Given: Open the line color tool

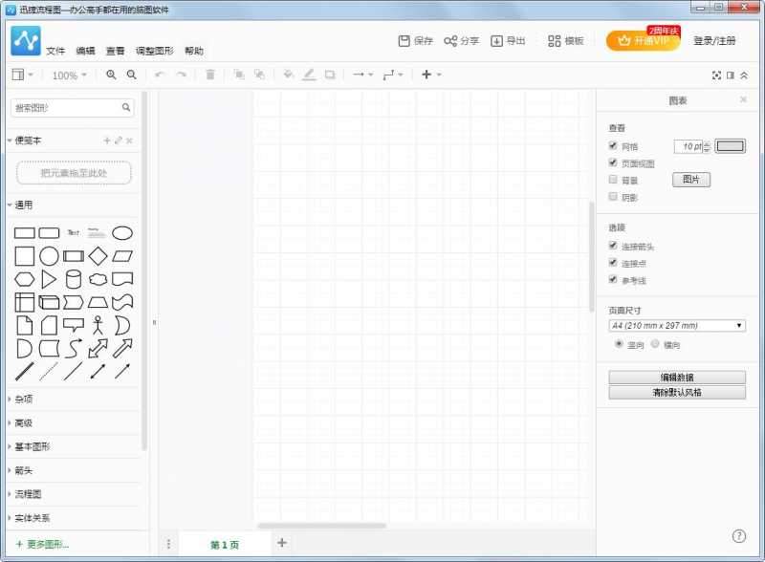Looking at the screenshot, I should (x=308, y=75).
